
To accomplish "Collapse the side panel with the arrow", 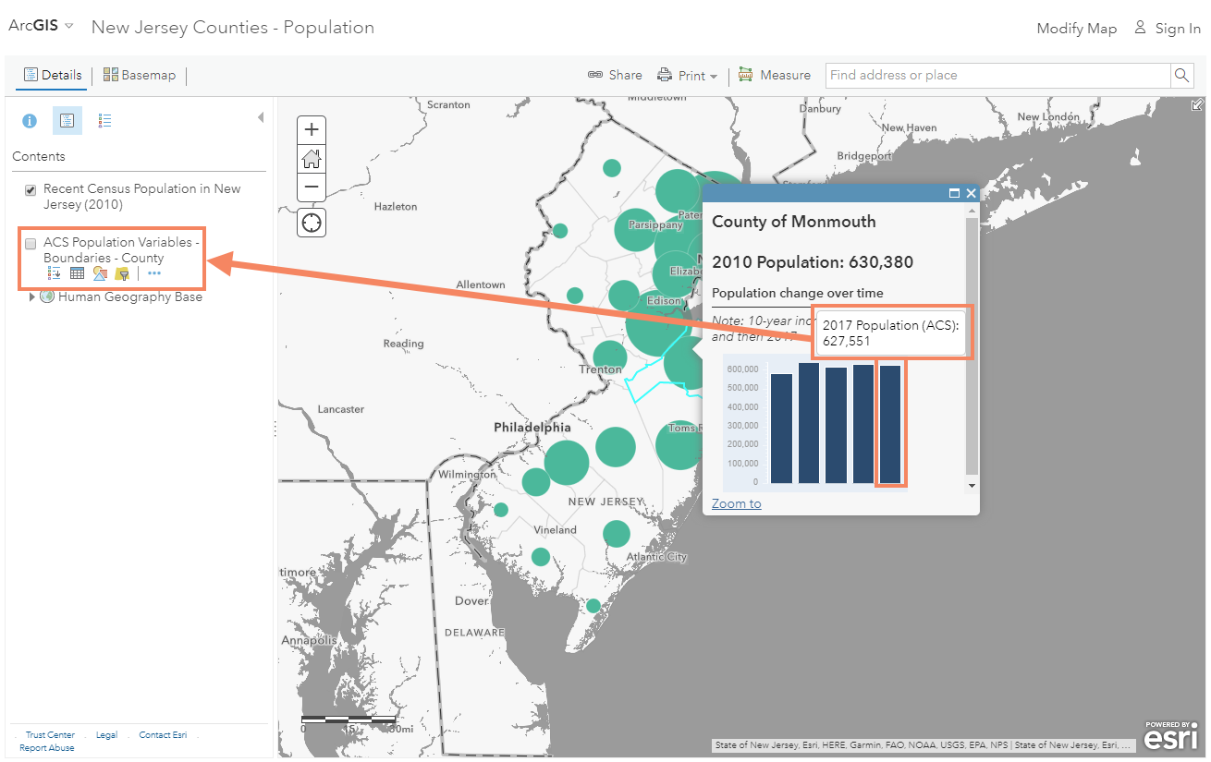I will point(261,117).
